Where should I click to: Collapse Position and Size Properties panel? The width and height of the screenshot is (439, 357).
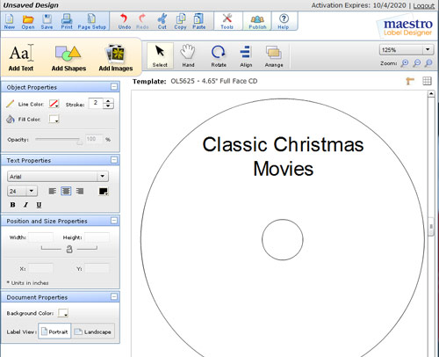114,221
